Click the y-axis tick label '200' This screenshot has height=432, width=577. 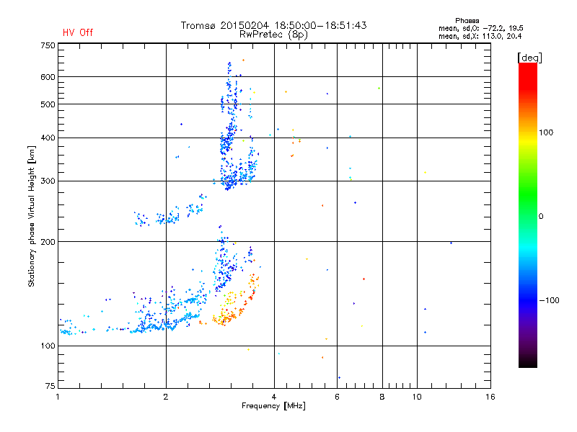pos(48,242)
